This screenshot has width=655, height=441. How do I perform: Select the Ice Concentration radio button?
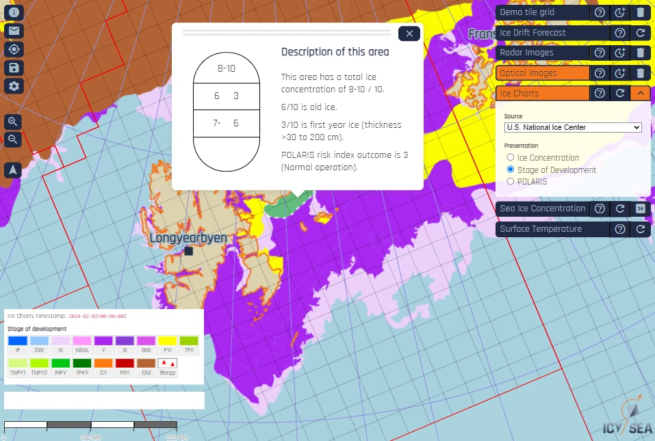coord(509,157)
